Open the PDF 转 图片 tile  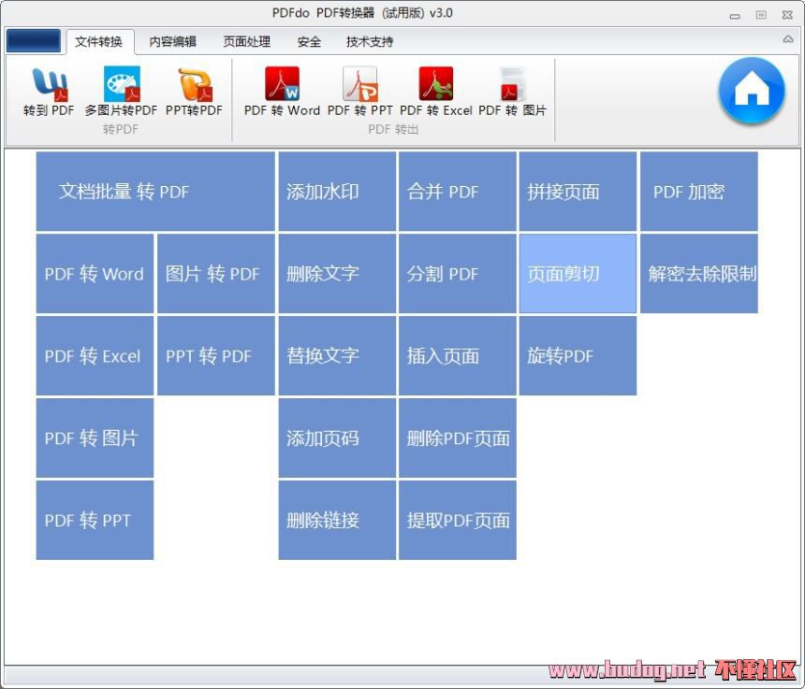(x=95, y=438)
